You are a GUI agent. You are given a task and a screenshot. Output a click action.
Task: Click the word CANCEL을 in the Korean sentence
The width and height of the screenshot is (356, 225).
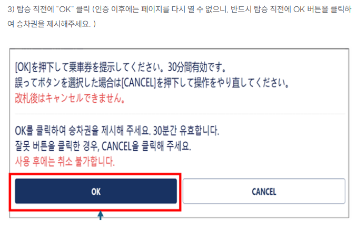120,146
